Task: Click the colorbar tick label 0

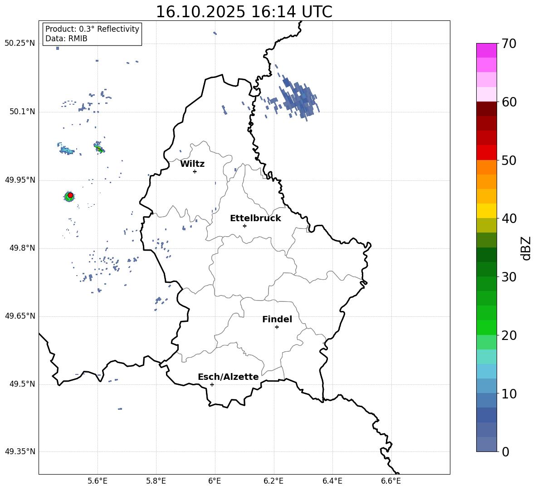Action: 505,451
